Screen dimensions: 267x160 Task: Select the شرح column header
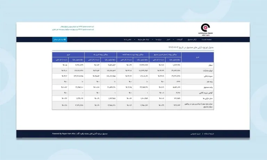[197, 57]
